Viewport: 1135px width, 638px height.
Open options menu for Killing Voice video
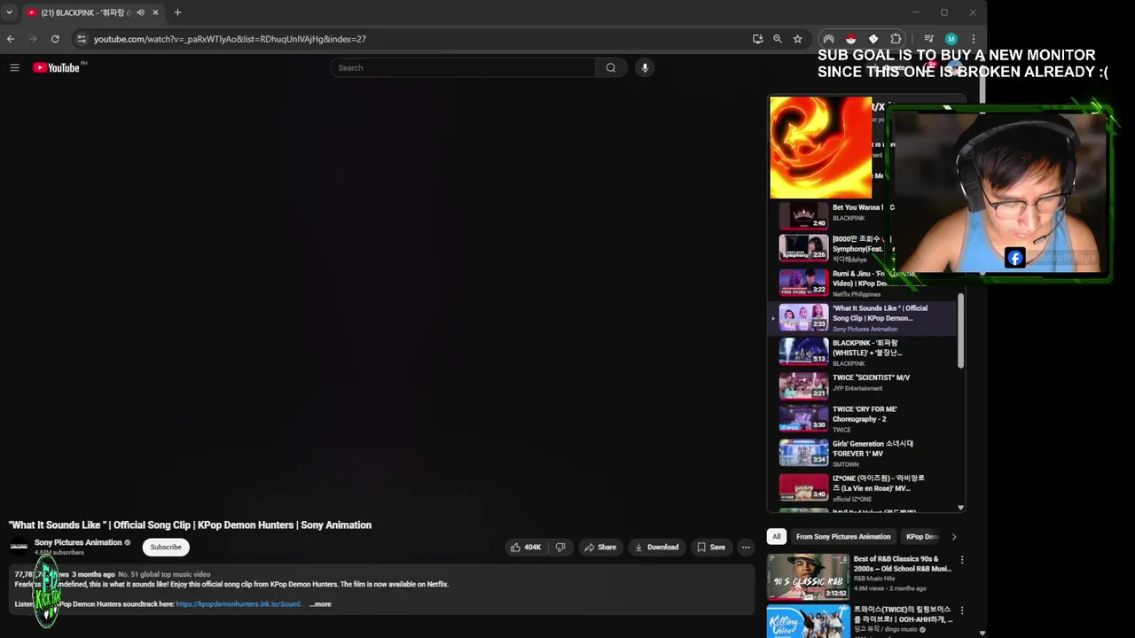point(962,611)
